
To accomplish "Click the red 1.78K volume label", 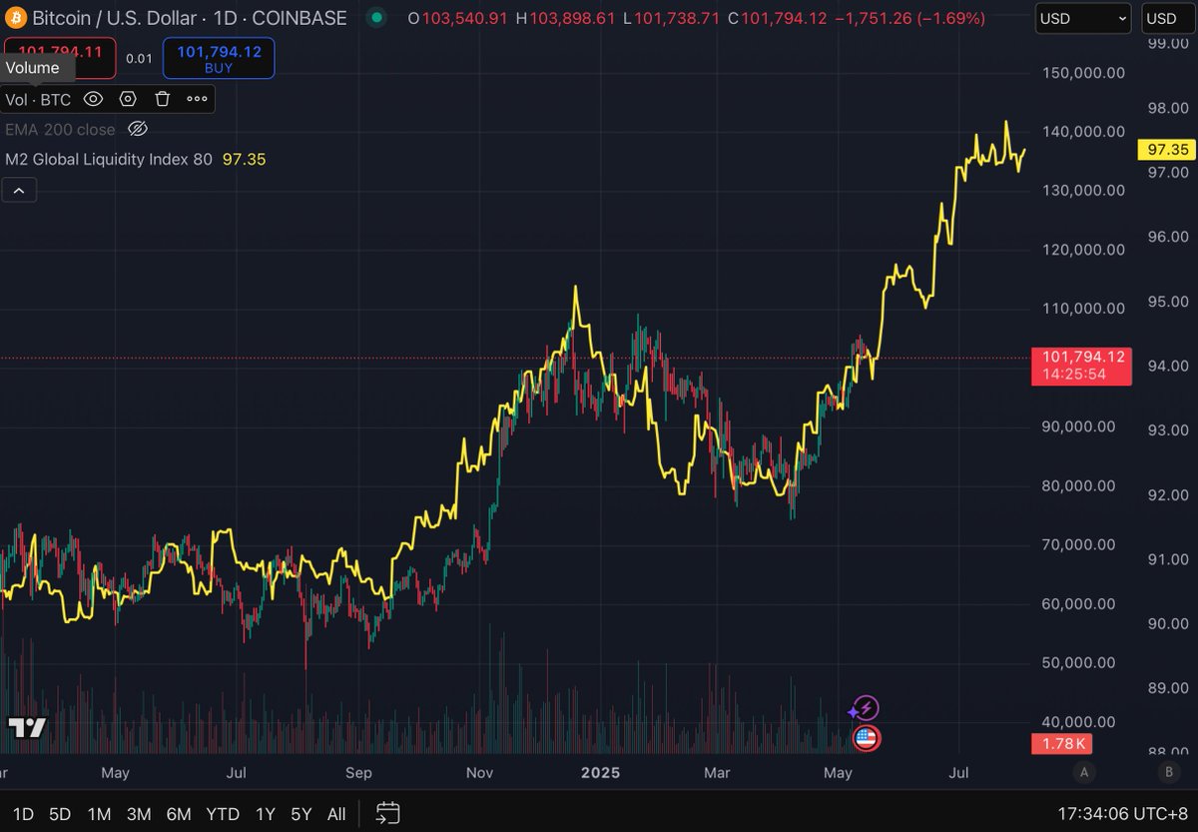I will point(1061,744).
